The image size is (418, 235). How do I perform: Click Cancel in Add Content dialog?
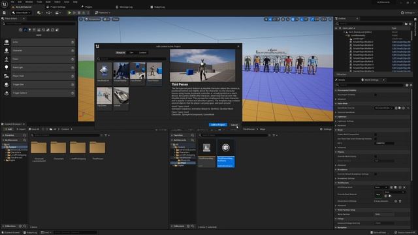[x=234, y=125]
